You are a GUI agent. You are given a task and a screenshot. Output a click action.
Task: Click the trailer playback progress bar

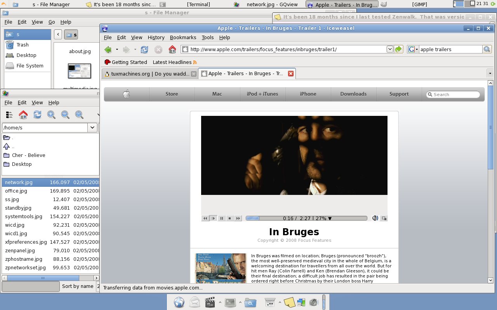tap(306, 218)
